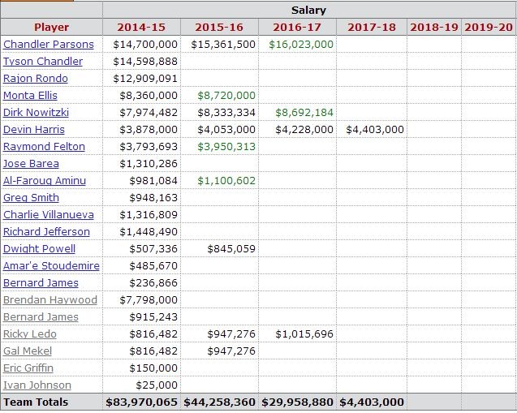Click the 2015-16 column header
This screenshot has height=413, width=517.
click(219, 27)
